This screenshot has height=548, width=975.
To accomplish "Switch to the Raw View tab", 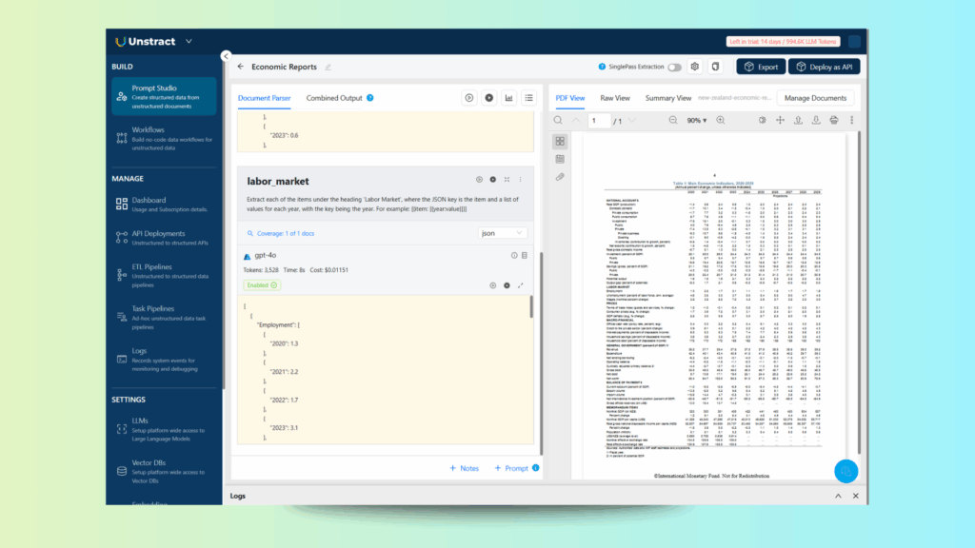I will point(614,98).
